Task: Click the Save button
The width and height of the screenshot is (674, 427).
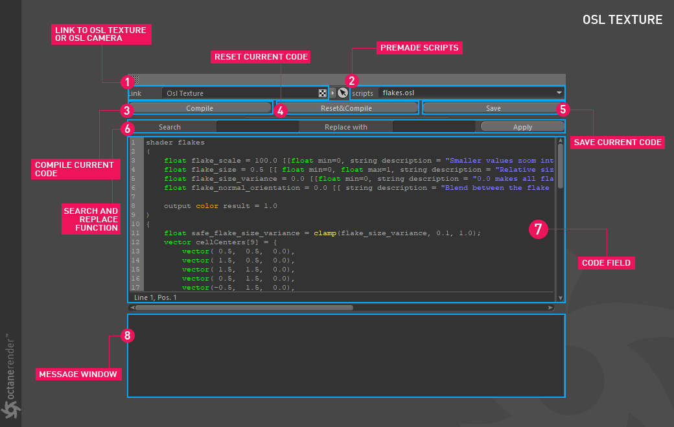Action: [493, 108]
